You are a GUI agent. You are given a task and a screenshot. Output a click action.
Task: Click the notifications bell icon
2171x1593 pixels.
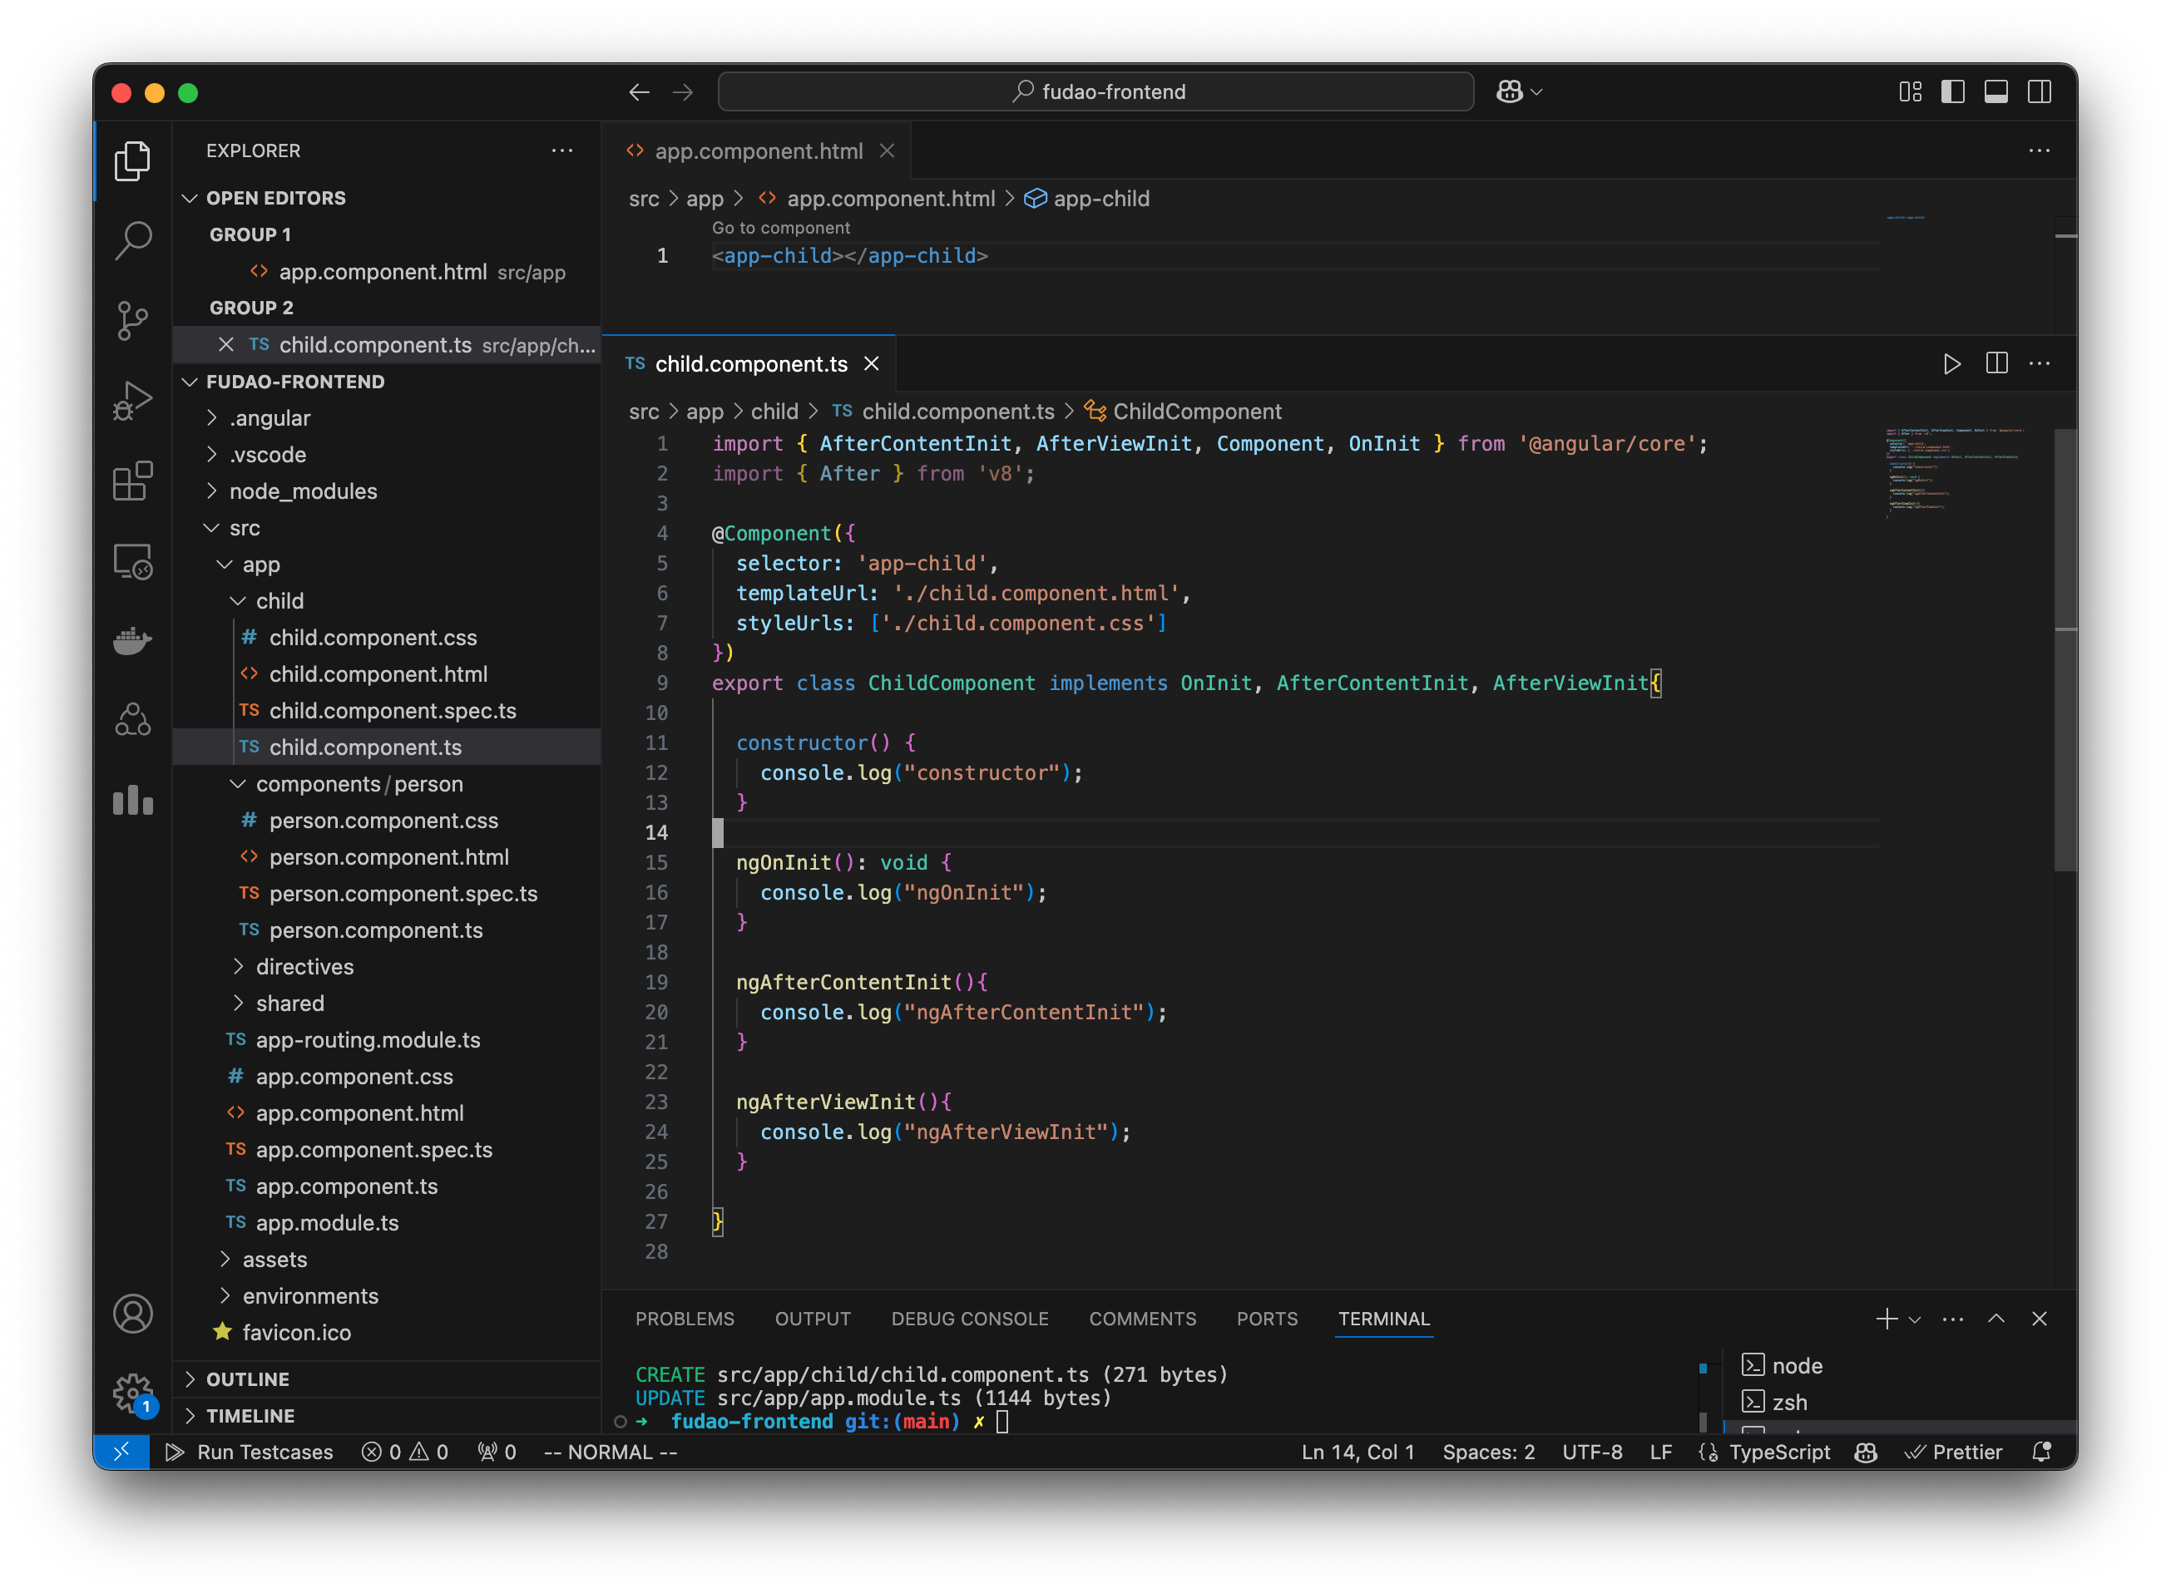point(2042,1452)
